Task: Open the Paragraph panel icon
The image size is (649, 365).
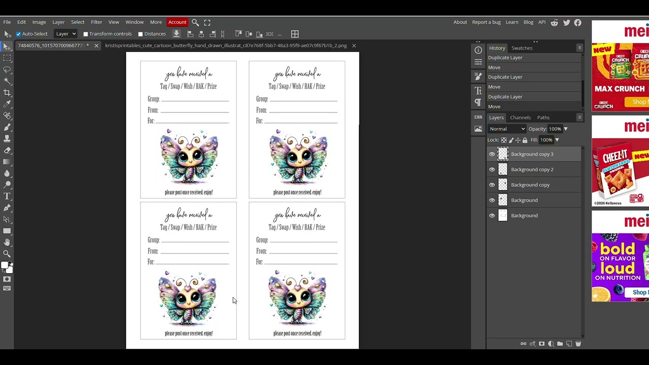Action: click(478, 102)
